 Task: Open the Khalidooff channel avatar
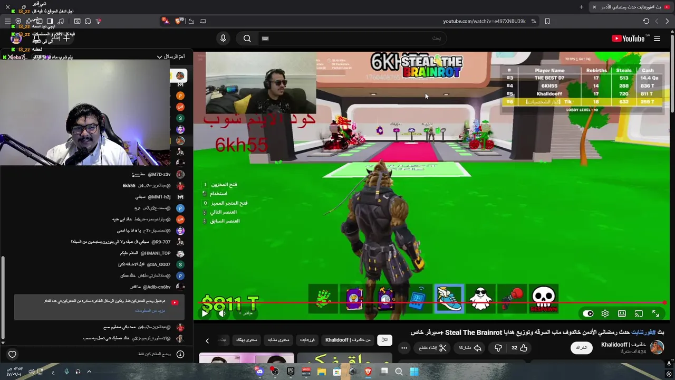(x=657, y=347)
